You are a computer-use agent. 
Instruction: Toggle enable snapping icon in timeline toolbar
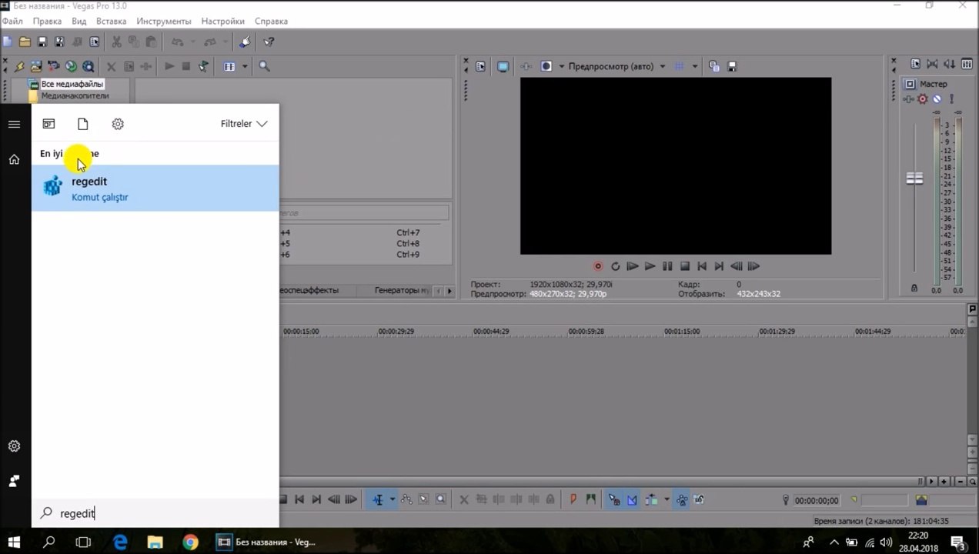(x=614, y=500)
